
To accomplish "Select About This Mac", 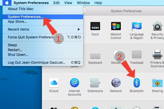I will click(x=43, y=9).
